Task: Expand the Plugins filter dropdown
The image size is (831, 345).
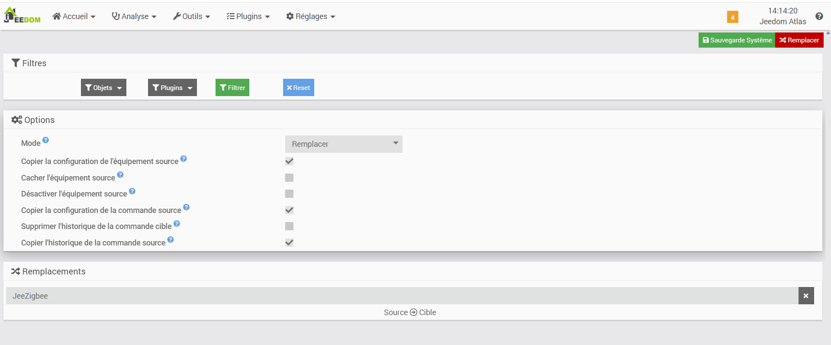Action: (x=172, y=87)
